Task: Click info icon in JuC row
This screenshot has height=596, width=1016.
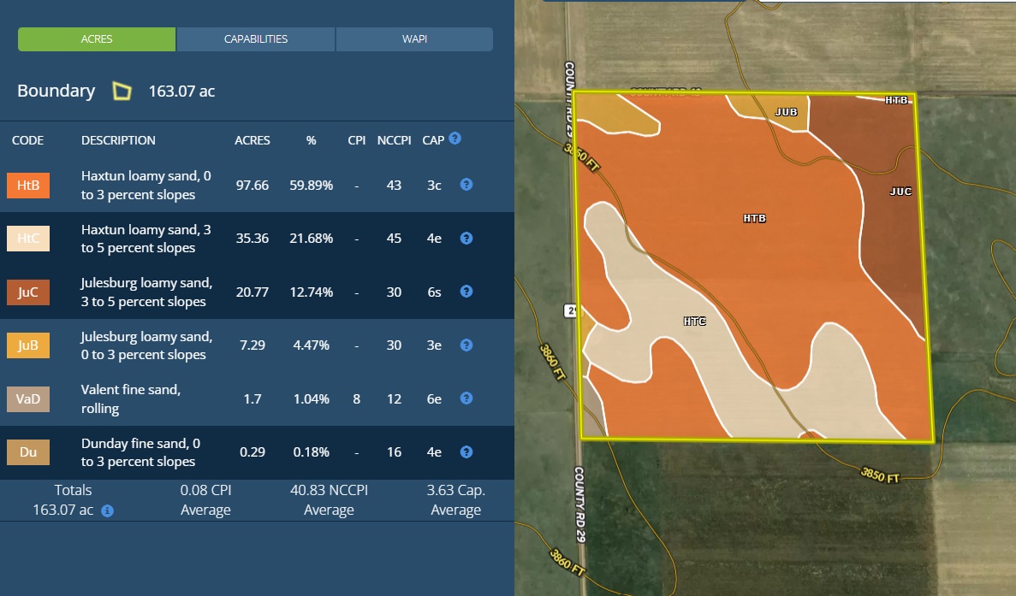Action: [x=466, y=292]
